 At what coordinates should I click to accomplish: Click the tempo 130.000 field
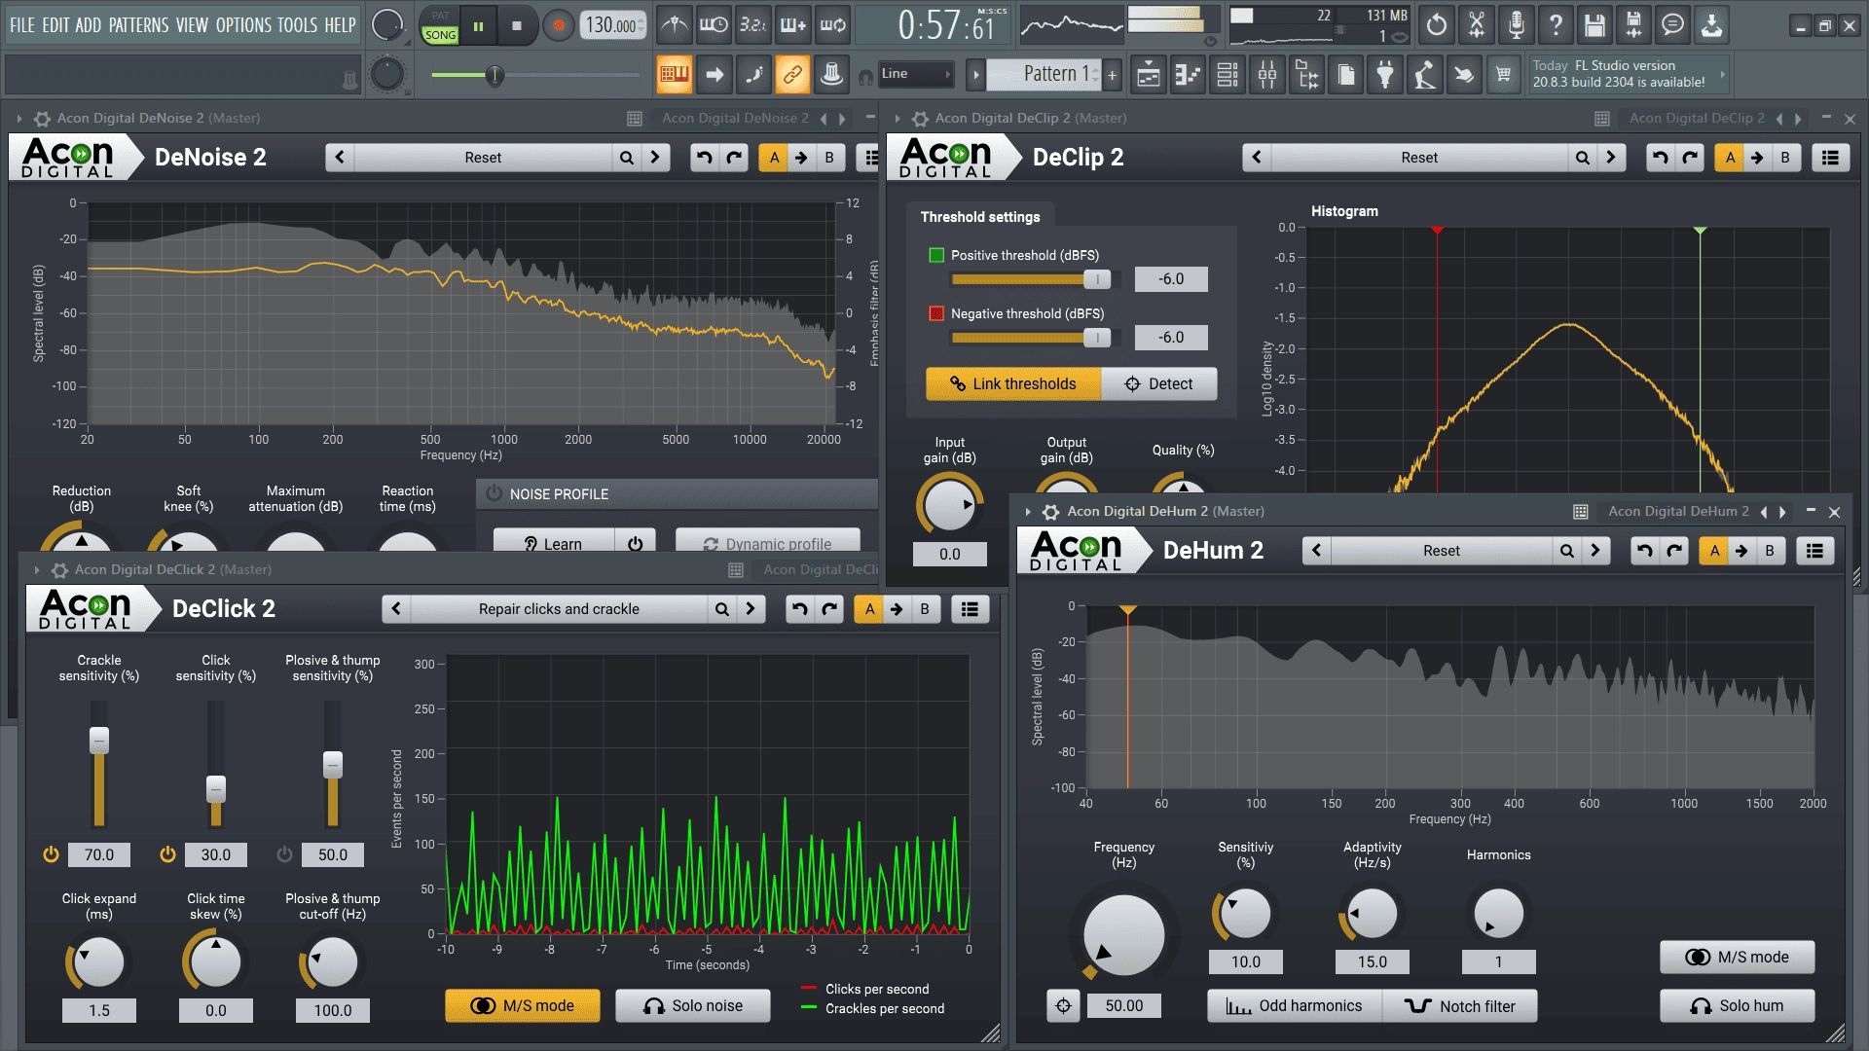613,25
